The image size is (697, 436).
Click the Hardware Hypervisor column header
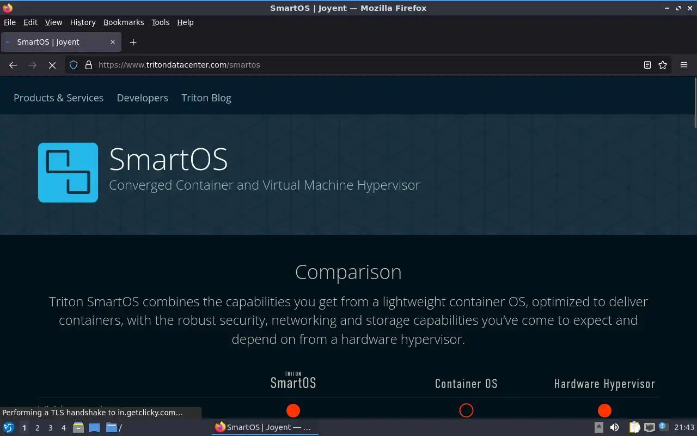click(x=604, y=384)
